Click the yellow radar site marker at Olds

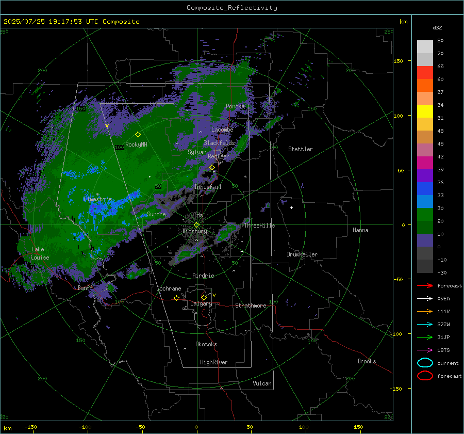[x=196, y=225]
